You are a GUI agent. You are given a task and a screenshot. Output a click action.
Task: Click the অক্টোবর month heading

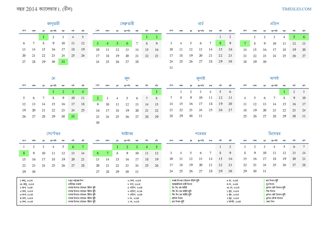[x=127, y=134]
